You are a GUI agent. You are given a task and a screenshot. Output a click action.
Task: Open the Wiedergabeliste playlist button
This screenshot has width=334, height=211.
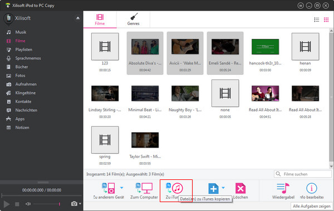283,191
